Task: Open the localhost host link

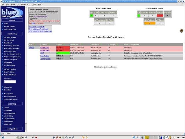Action: pyautogui.click(x=32, y=47)
